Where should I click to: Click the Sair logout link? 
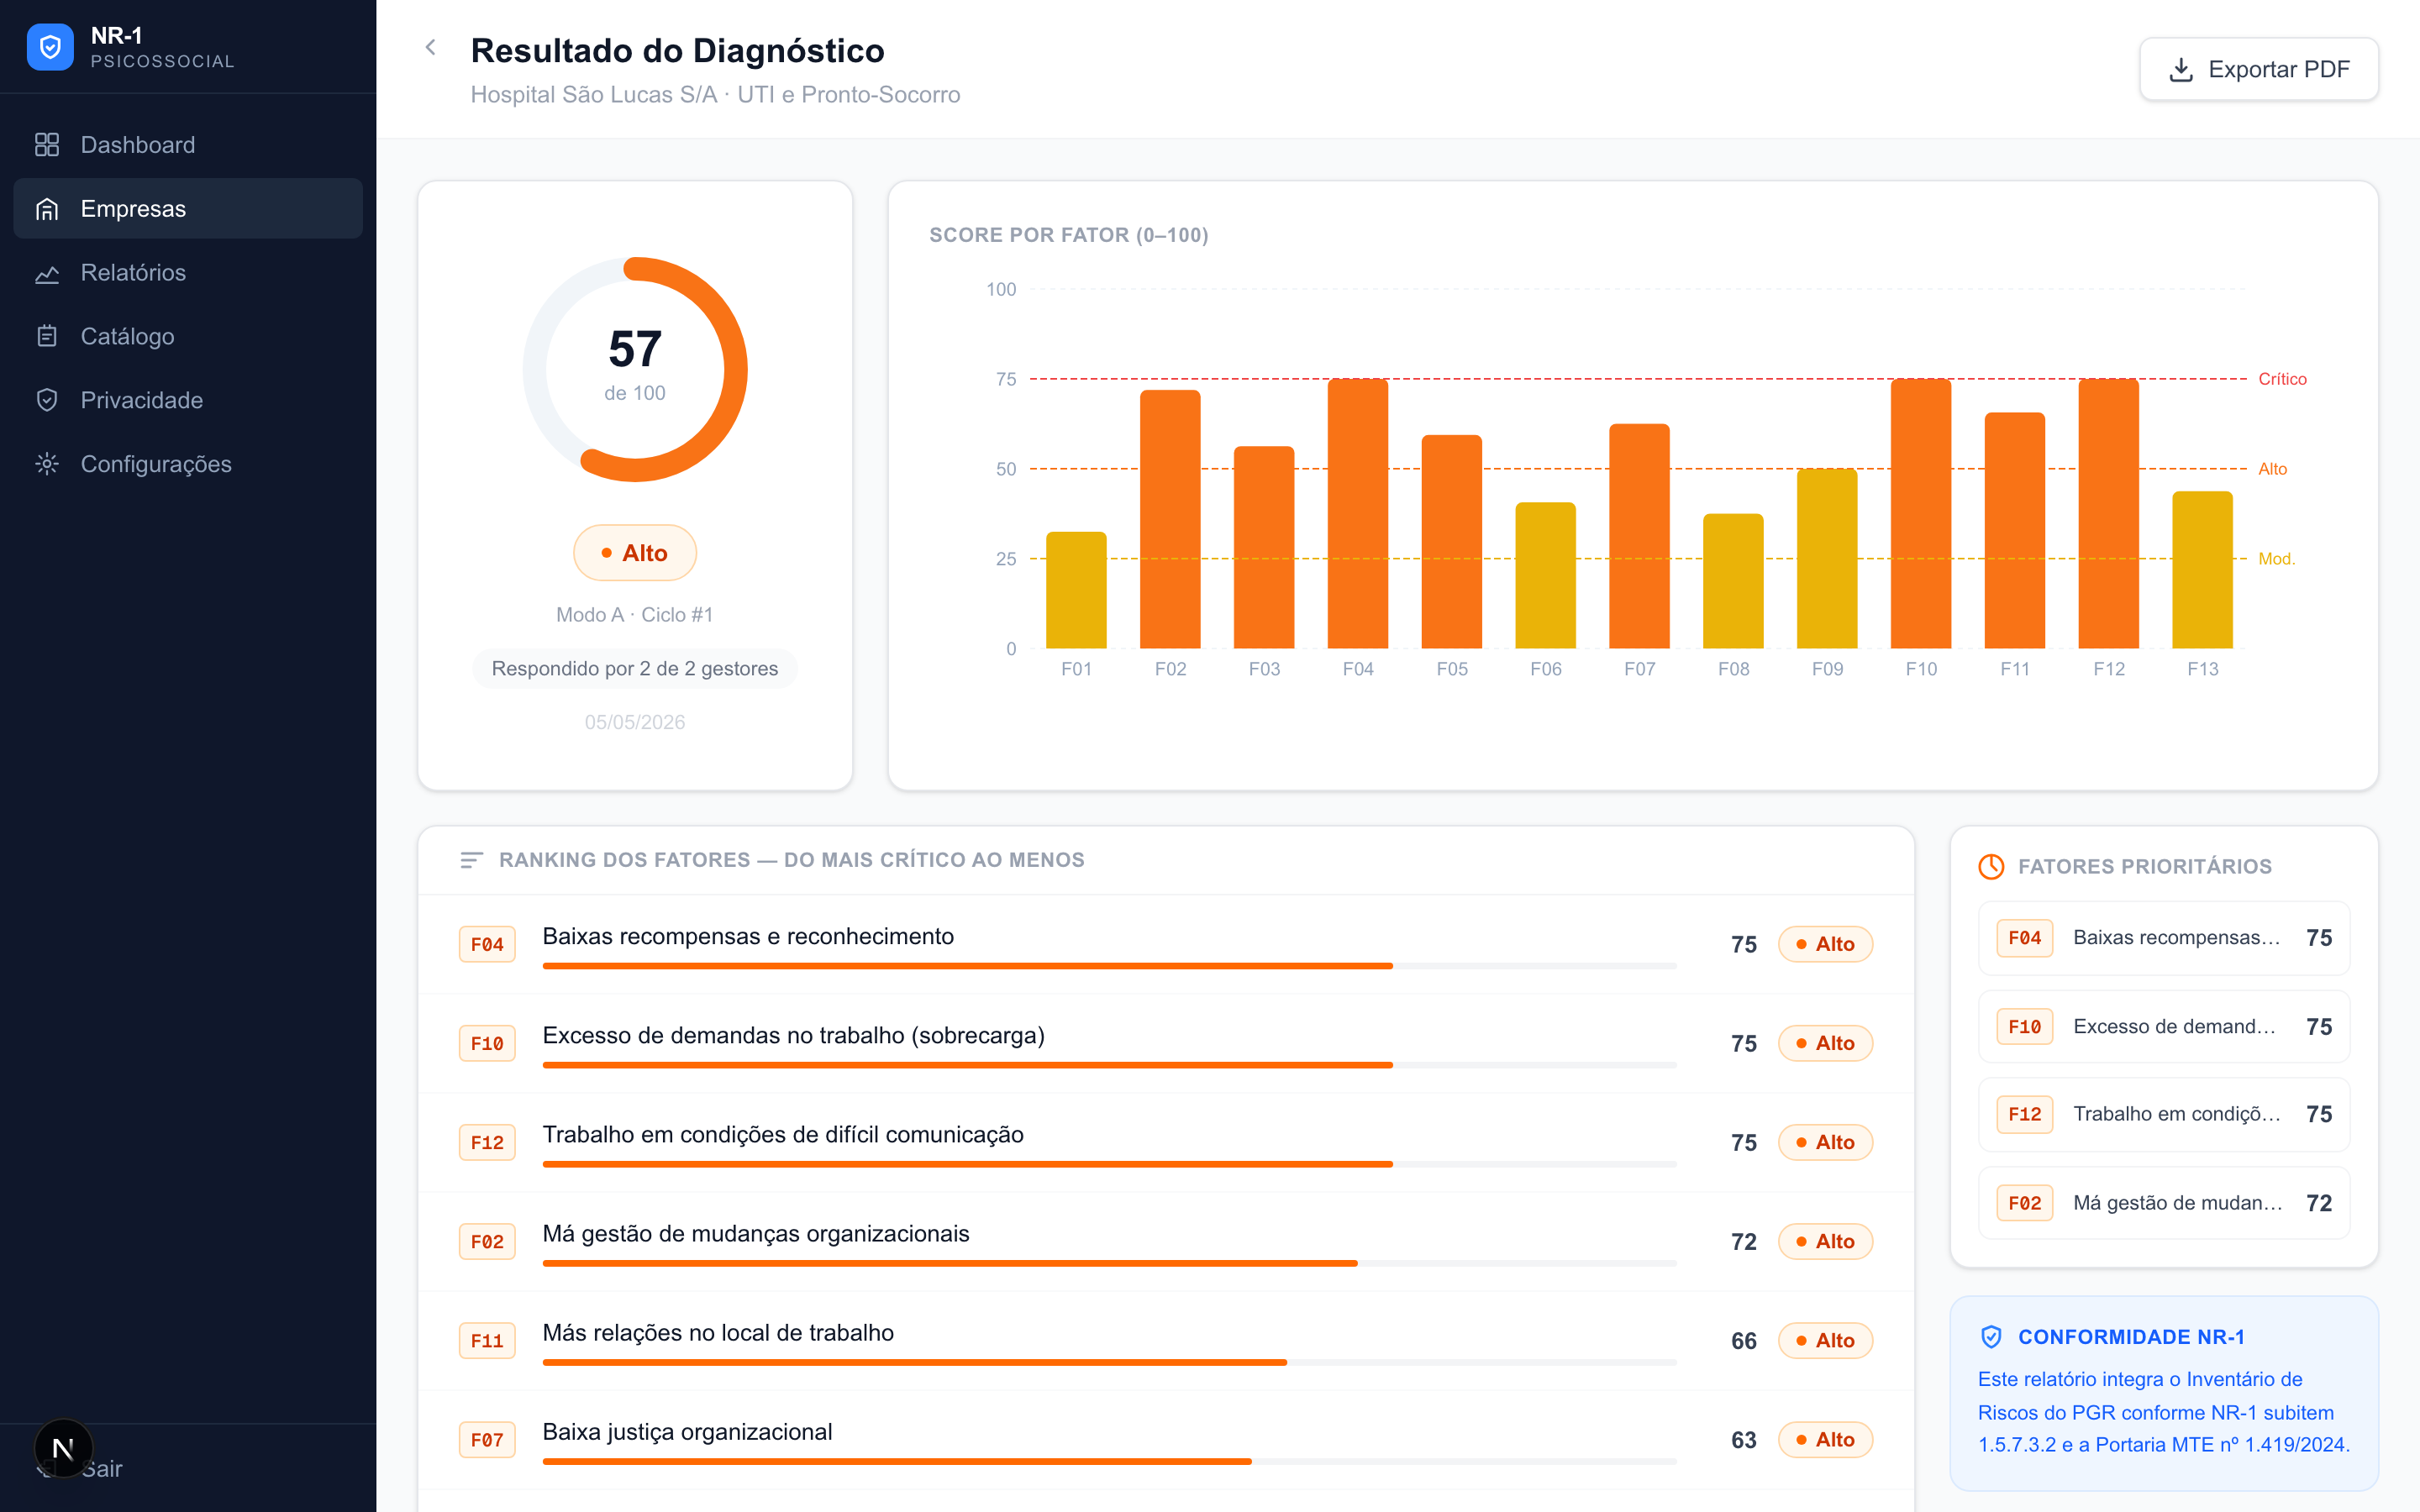click(102, 1468)
